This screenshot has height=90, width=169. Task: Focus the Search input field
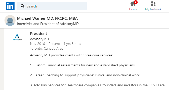click(x=52, y=6)
